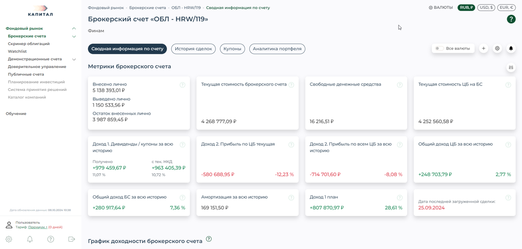Open Публичные счета in sidebar
The height and width of the screenshot is (249, 522).
pos(26,74)
